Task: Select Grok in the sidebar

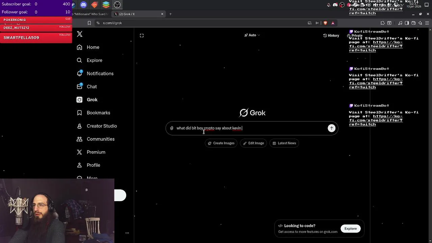Action: (x=87, y=100)
